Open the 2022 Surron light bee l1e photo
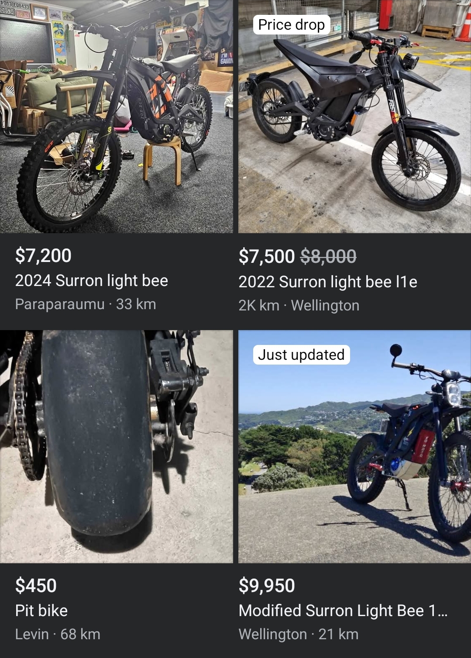The height and width of the screenshot is (658, 471). (x=354, y=116)
